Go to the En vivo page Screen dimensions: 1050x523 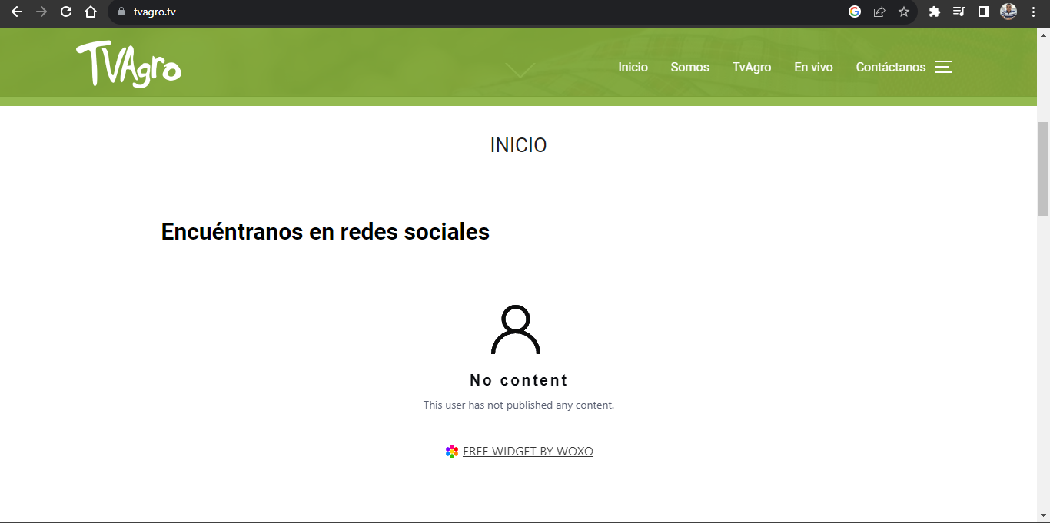pos(813,68)
